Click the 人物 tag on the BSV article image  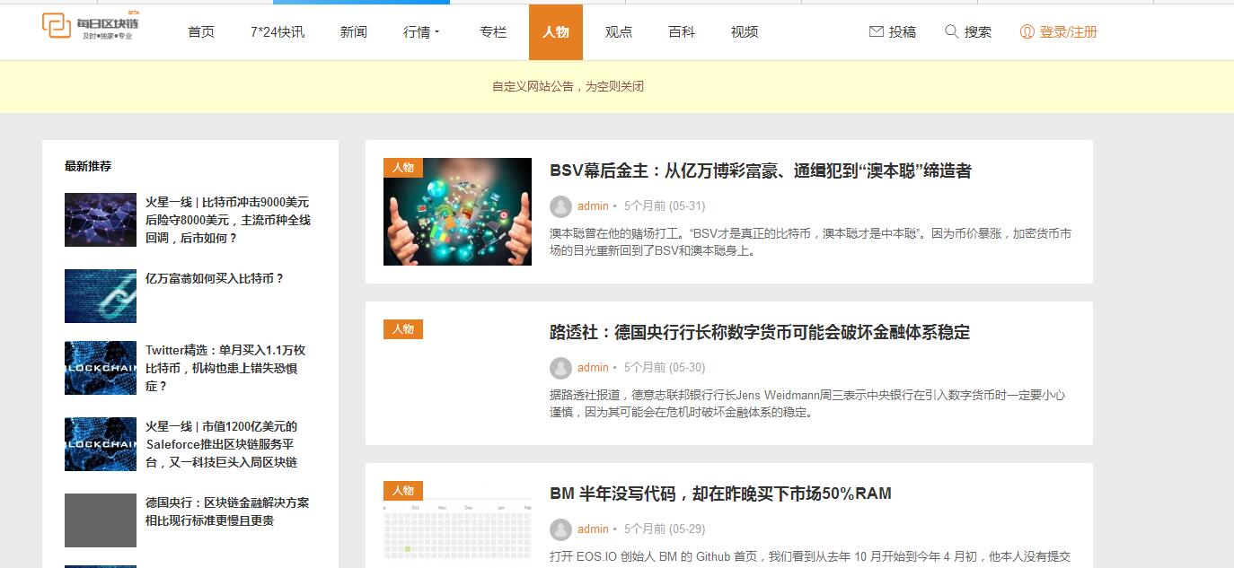point(403,168)
